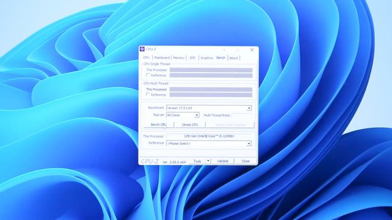Click the version 2.09.0.x64 text

pos(174,162)
